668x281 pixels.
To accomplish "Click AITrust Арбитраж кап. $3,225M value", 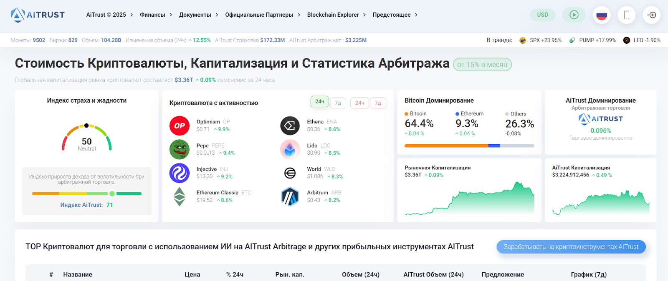I will [356, 40].
